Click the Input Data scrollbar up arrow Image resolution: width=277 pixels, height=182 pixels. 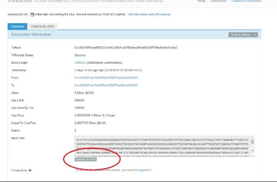[x=252, y=138]
